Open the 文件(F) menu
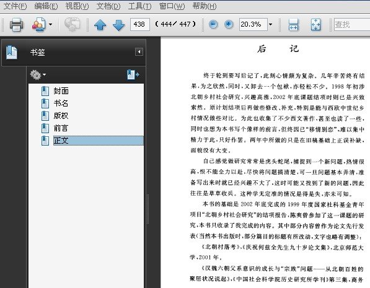Viewport: 370px width, 288px height. point(15,6)
